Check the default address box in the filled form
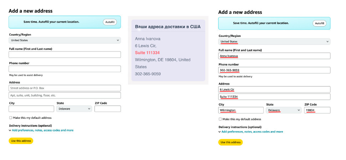The height and width of the screenshot is (160, 346). tap(220, 119)
